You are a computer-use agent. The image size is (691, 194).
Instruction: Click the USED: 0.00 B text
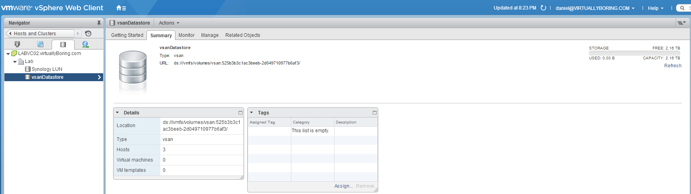[x=602, y=58]
